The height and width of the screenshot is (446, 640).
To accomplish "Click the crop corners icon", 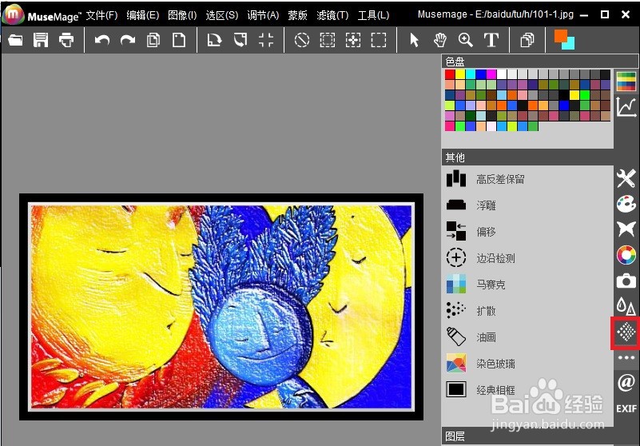I will 266,40.
